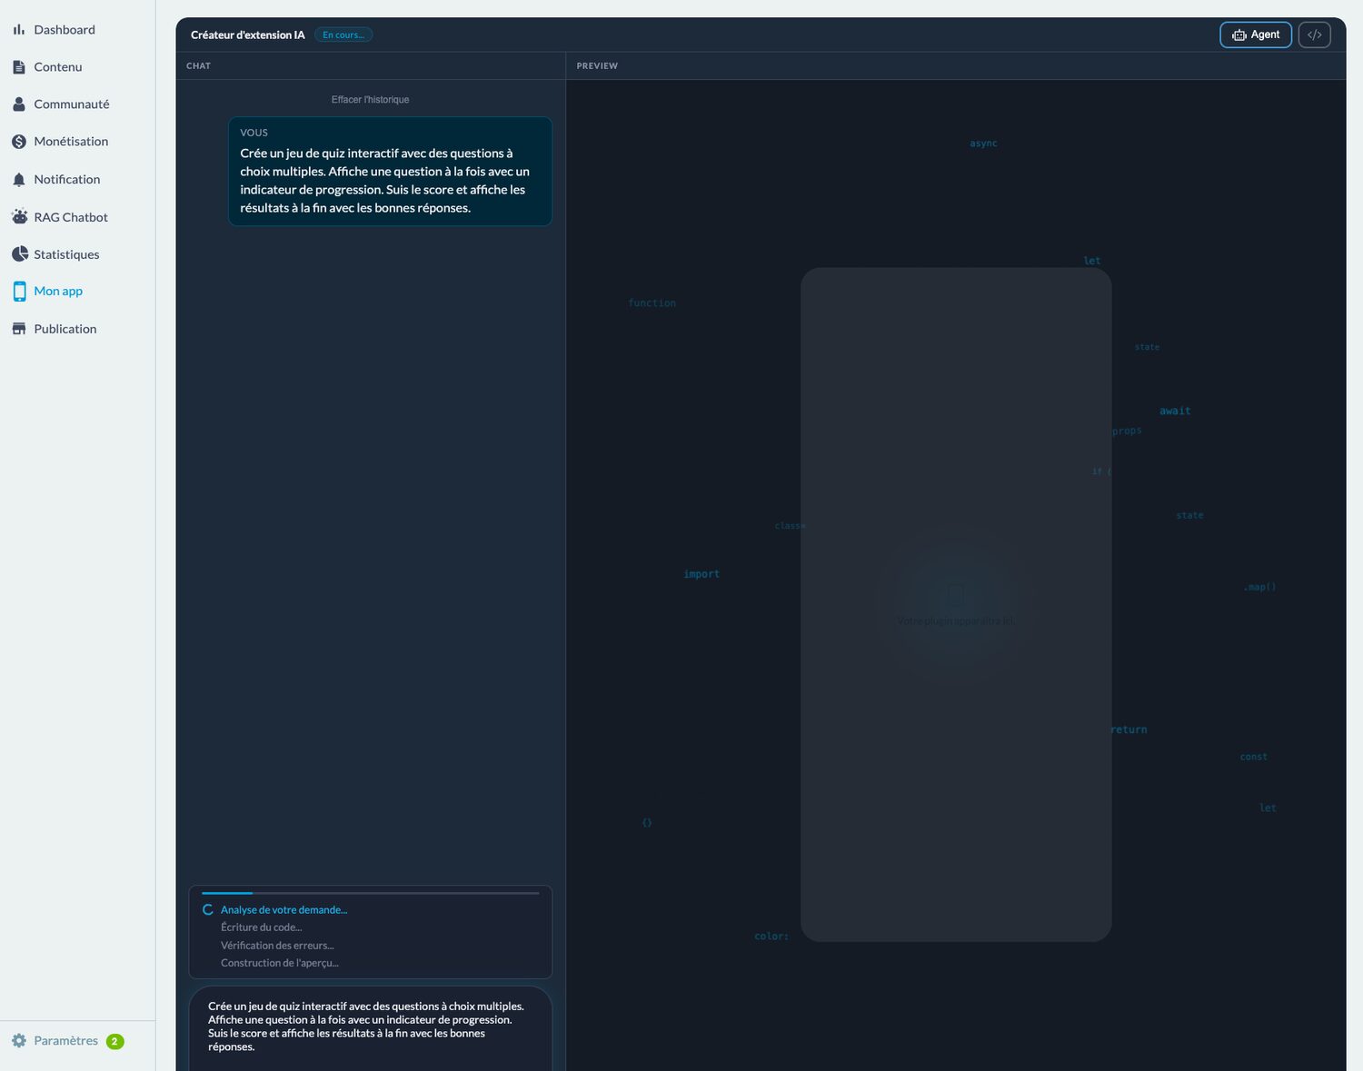Click the VOUS message bubble

(390, 171)
